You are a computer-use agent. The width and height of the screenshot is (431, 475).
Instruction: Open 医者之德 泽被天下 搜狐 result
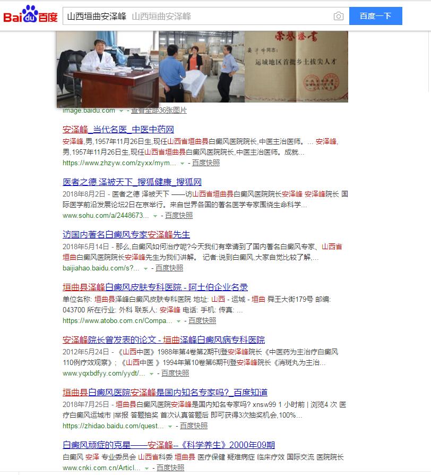click(132, 182)
